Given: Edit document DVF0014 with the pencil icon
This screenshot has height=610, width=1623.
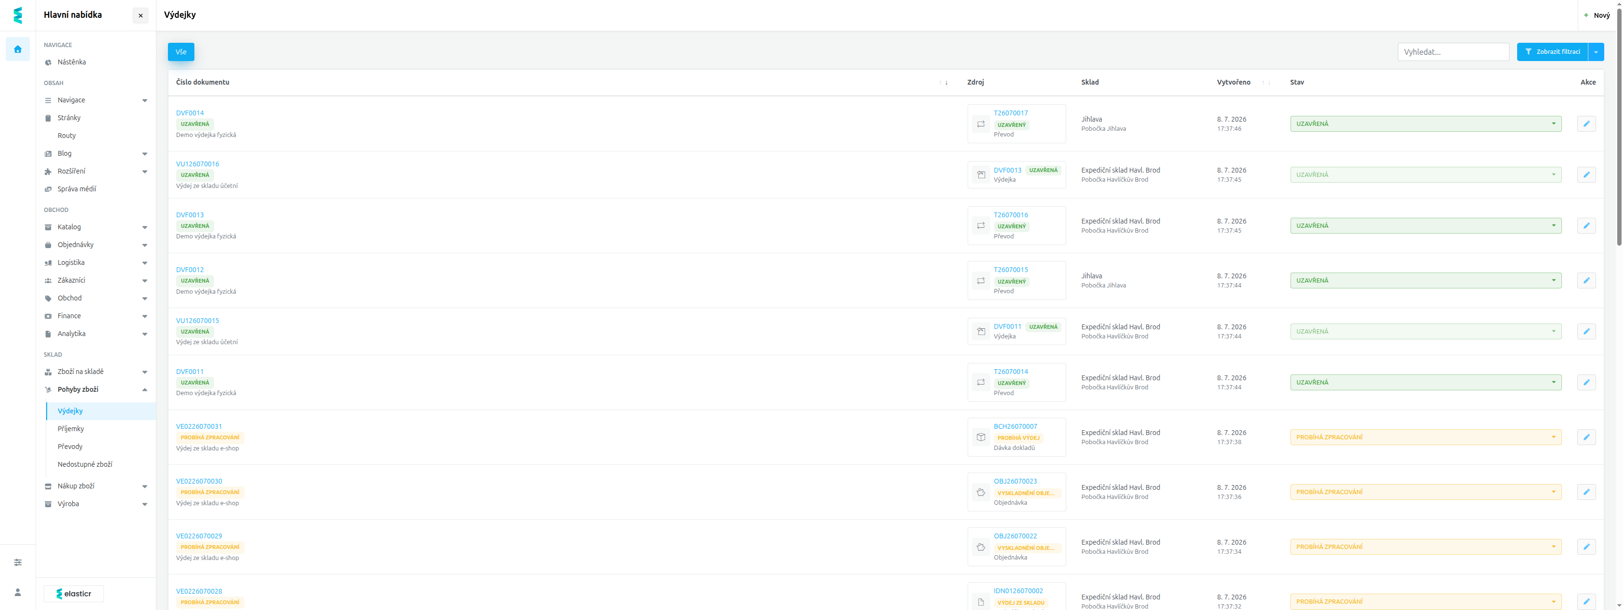Looking at the screenshot, I should point(1586,124).
